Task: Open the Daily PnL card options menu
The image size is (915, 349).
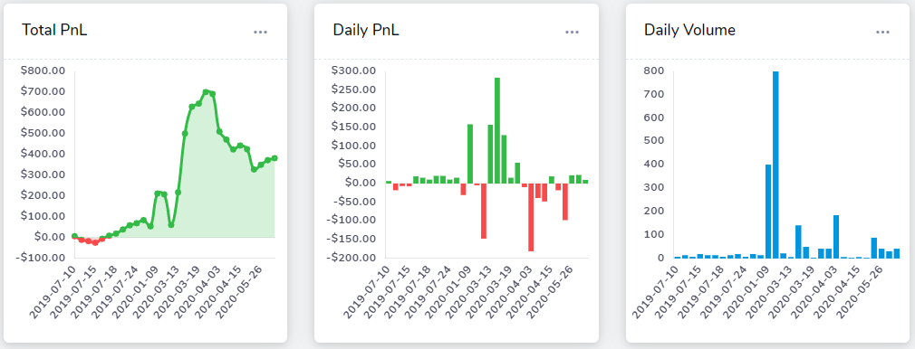Action: 572,32
